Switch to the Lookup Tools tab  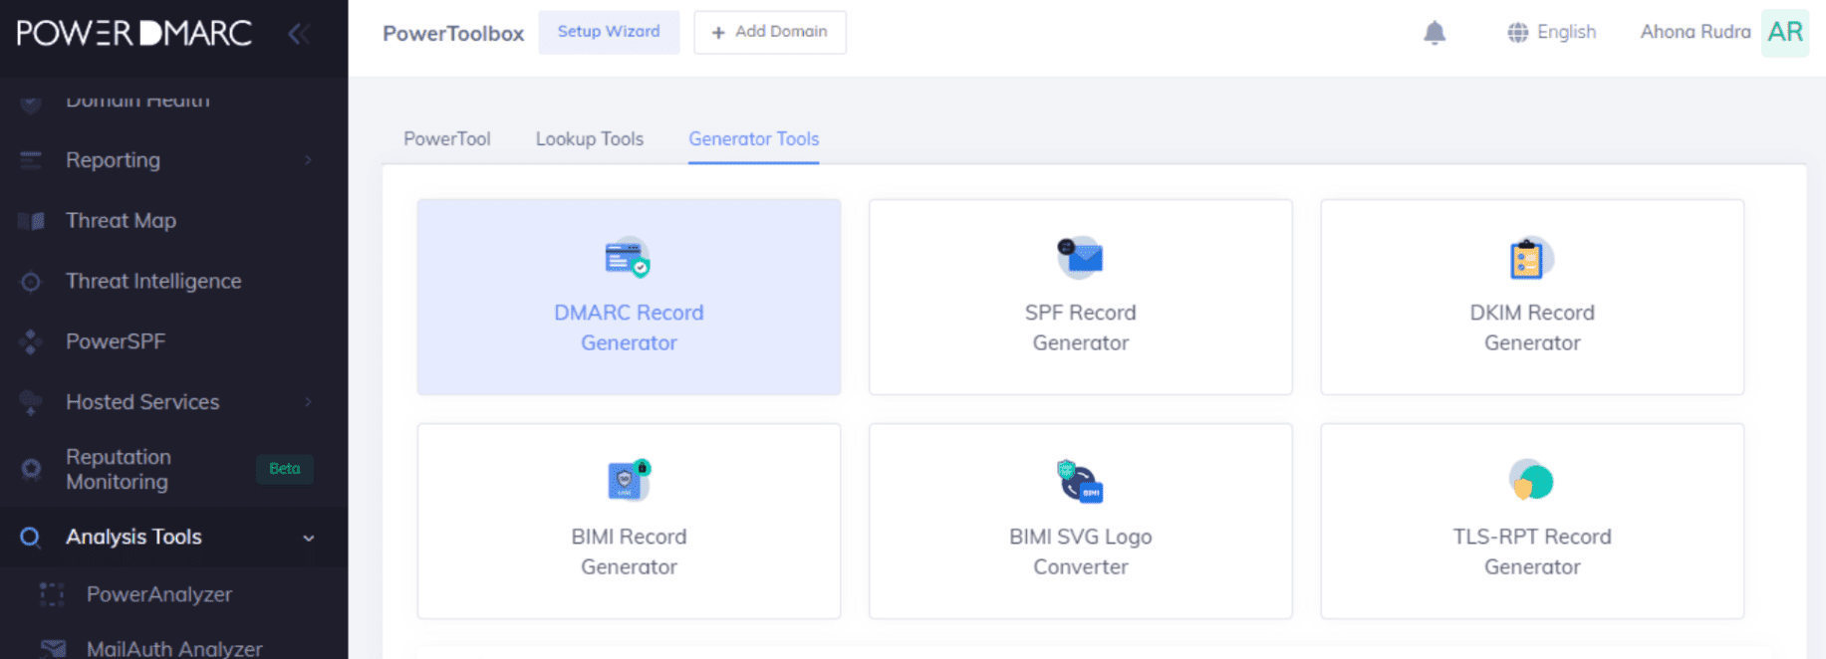point(589,139)
